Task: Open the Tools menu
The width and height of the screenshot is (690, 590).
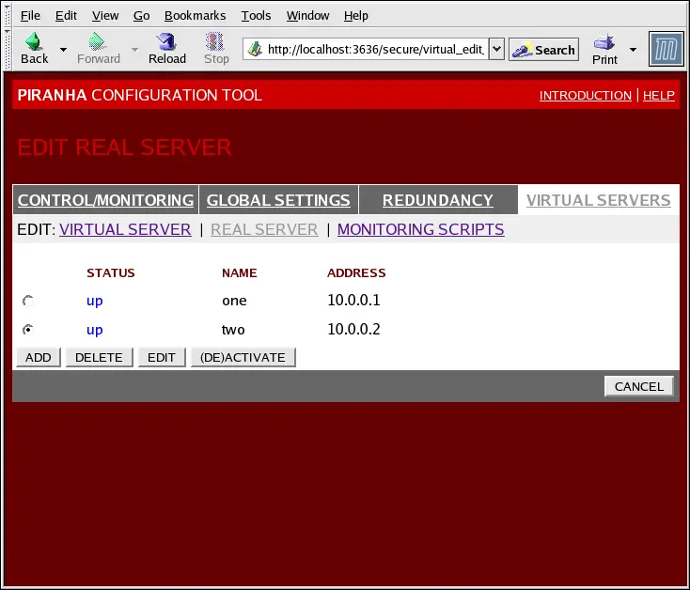Action: pyautogui.click(x=256, y=15)
